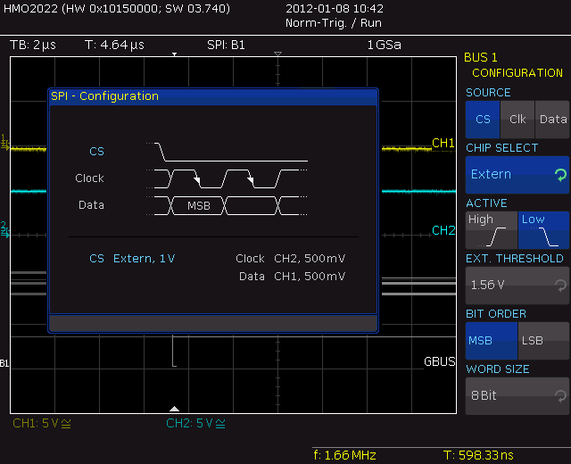Click the knob icon in WORD SIZE field

559,395
